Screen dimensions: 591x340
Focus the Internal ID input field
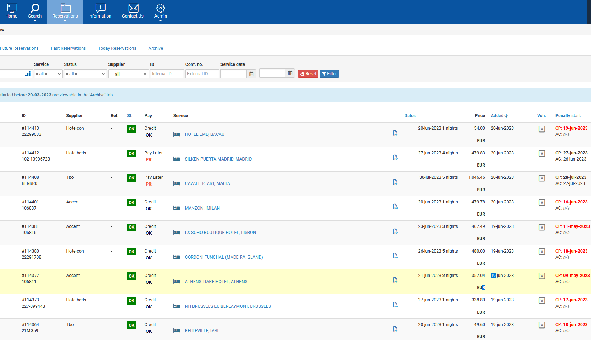pyautogui.click(x=167, y=74)
